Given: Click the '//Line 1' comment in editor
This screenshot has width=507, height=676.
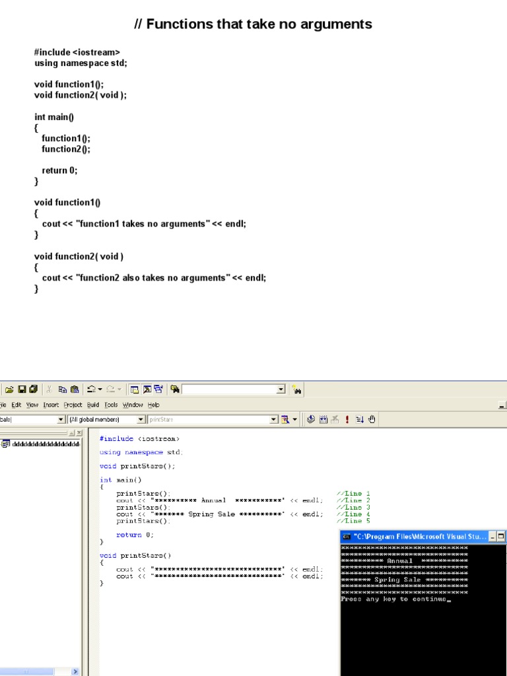Looking at the screenshot, I should pyautogui.click(x=353, y=494).
